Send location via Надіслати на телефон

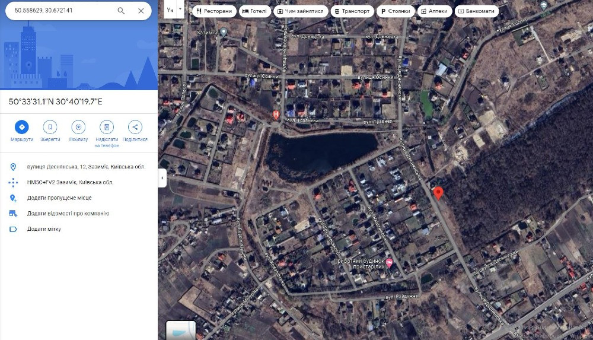coord(107,127)
